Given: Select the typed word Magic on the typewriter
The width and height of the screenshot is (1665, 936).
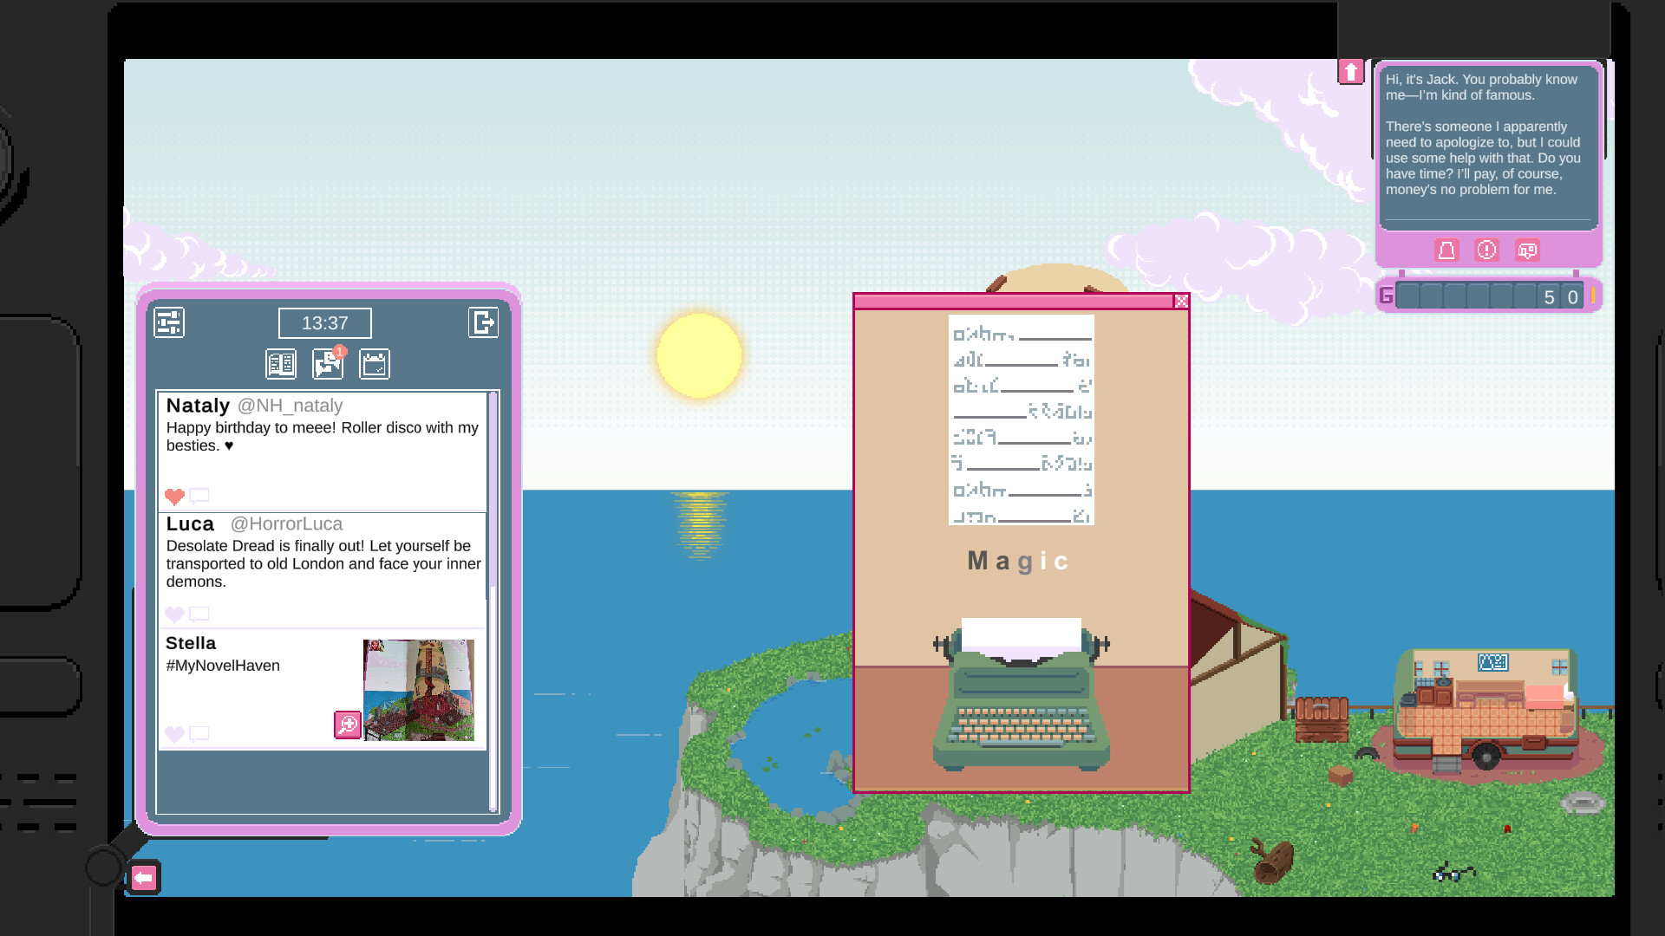Looking at the screenshot, I should click(x=1017, y=560).
